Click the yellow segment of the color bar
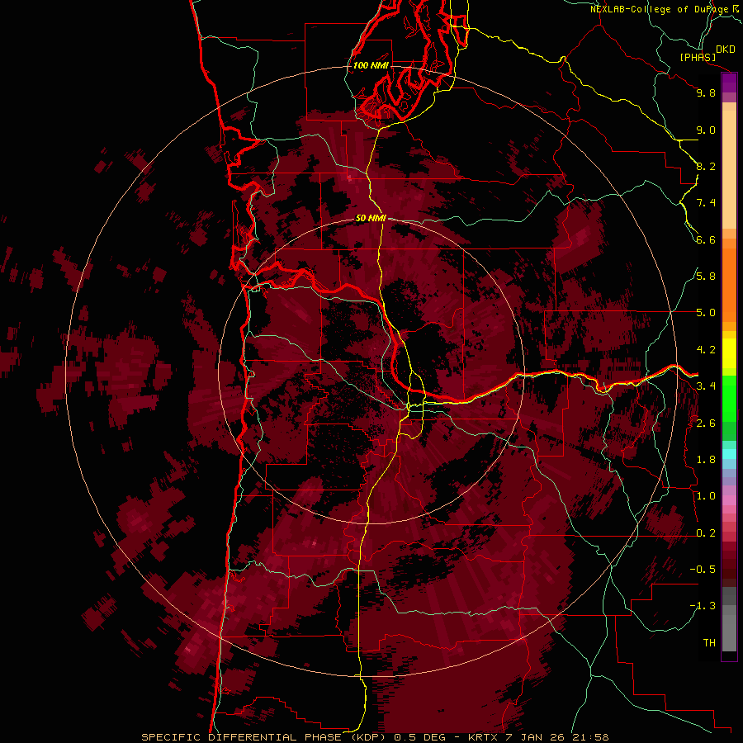Screen dimensions: 743x743 tap(729, 353)
